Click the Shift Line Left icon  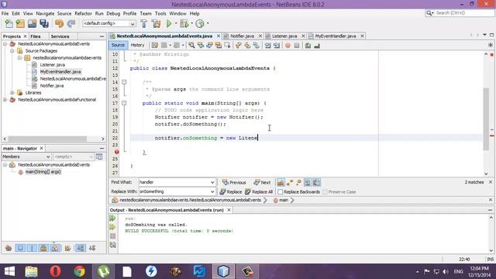coord(267,45)
